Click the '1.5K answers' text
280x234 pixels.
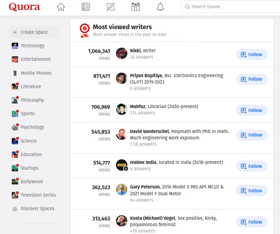pos(143,144)
